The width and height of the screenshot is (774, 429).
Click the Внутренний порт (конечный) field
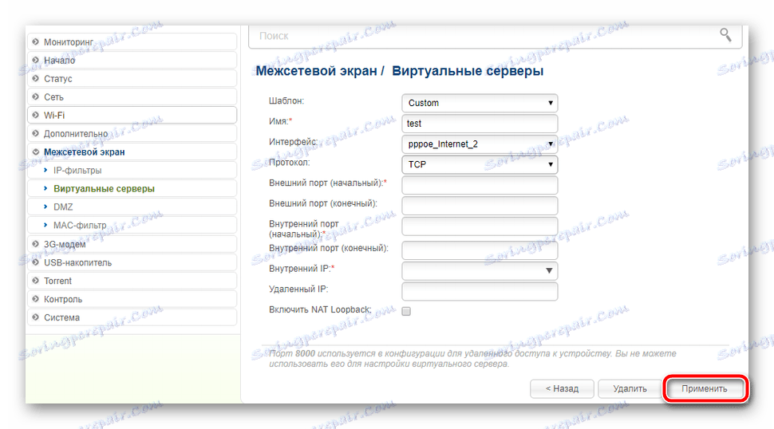(x=480, y=250)
